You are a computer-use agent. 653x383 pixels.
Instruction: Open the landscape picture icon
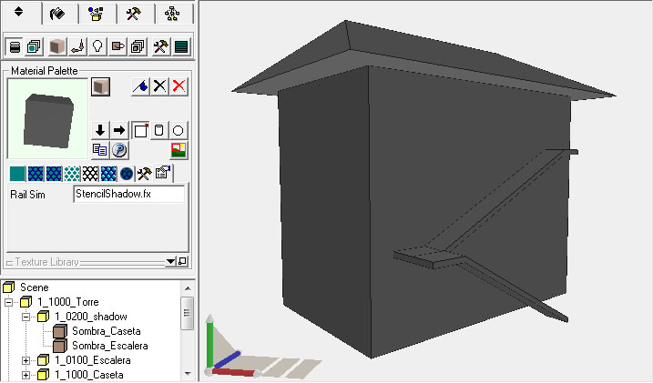click(x=179, y=150)
